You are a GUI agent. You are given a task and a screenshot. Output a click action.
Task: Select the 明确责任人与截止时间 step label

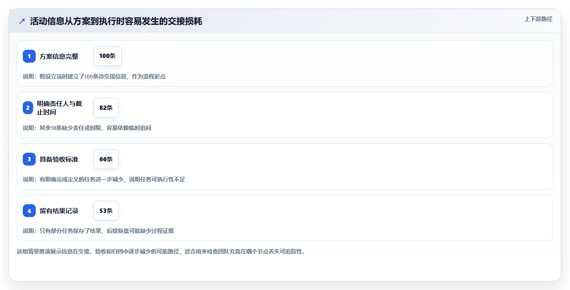pos(59,108)
